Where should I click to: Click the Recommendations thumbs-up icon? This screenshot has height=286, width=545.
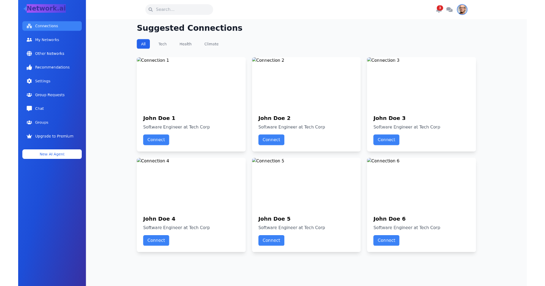point(29,67)
